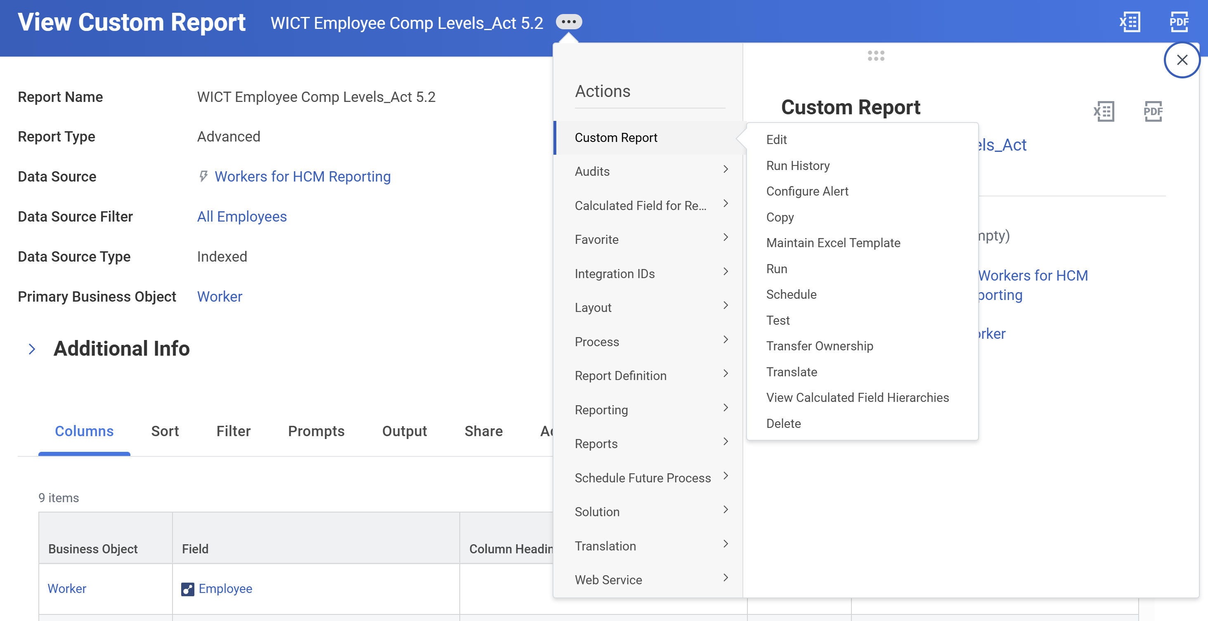
Task: Choose Transfer Ownership from the submenu
Action: click(819, 346)
